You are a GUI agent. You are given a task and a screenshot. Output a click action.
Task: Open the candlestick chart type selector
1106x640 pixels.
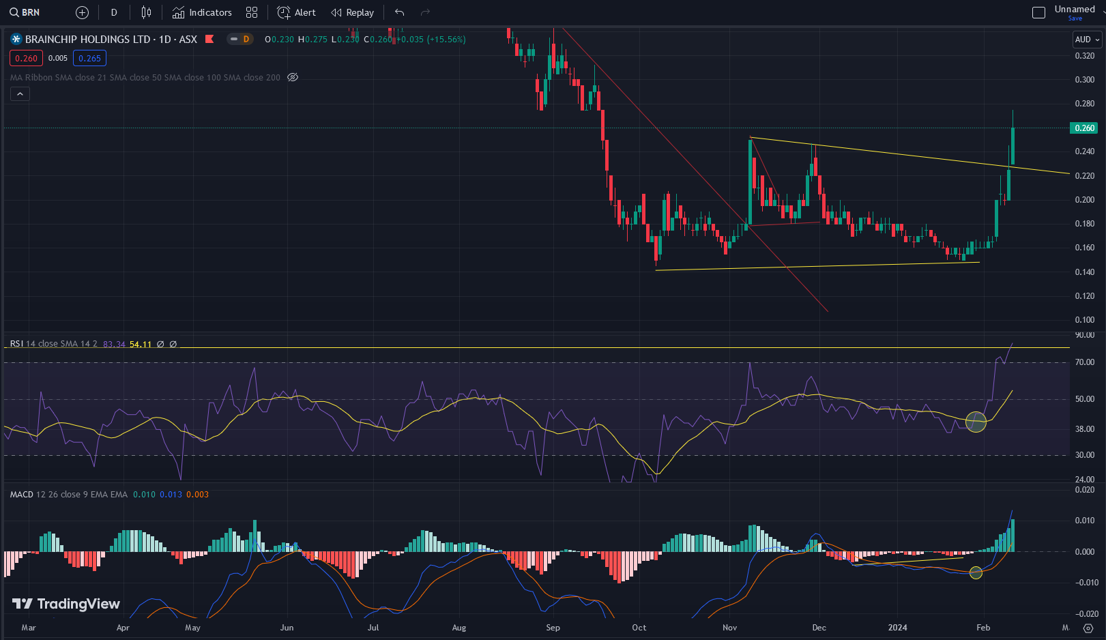146,12
